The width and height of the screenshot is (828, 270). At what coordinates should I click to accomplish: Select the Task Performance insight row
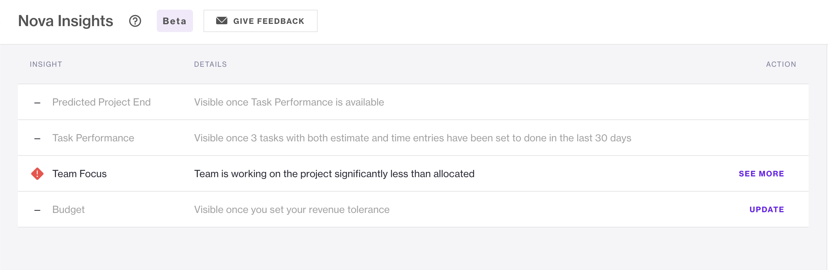coord(413,138)
